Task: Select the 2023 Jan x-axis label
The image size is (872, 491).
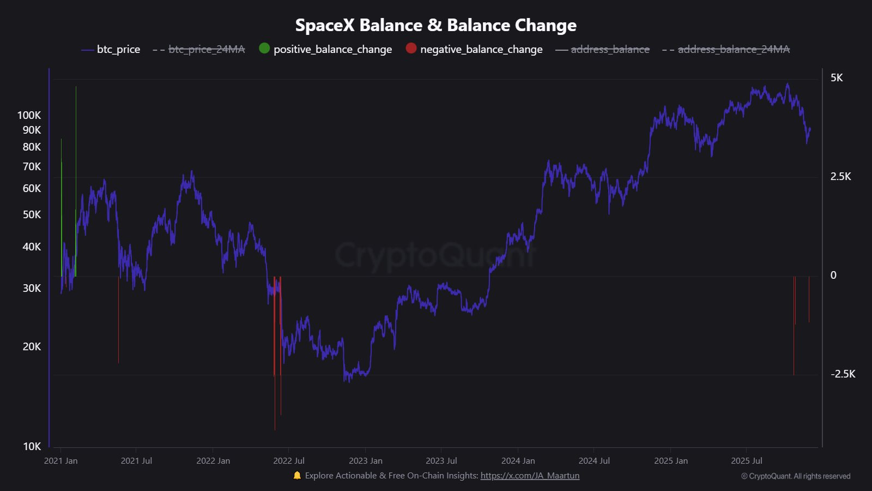Action: 366,461
